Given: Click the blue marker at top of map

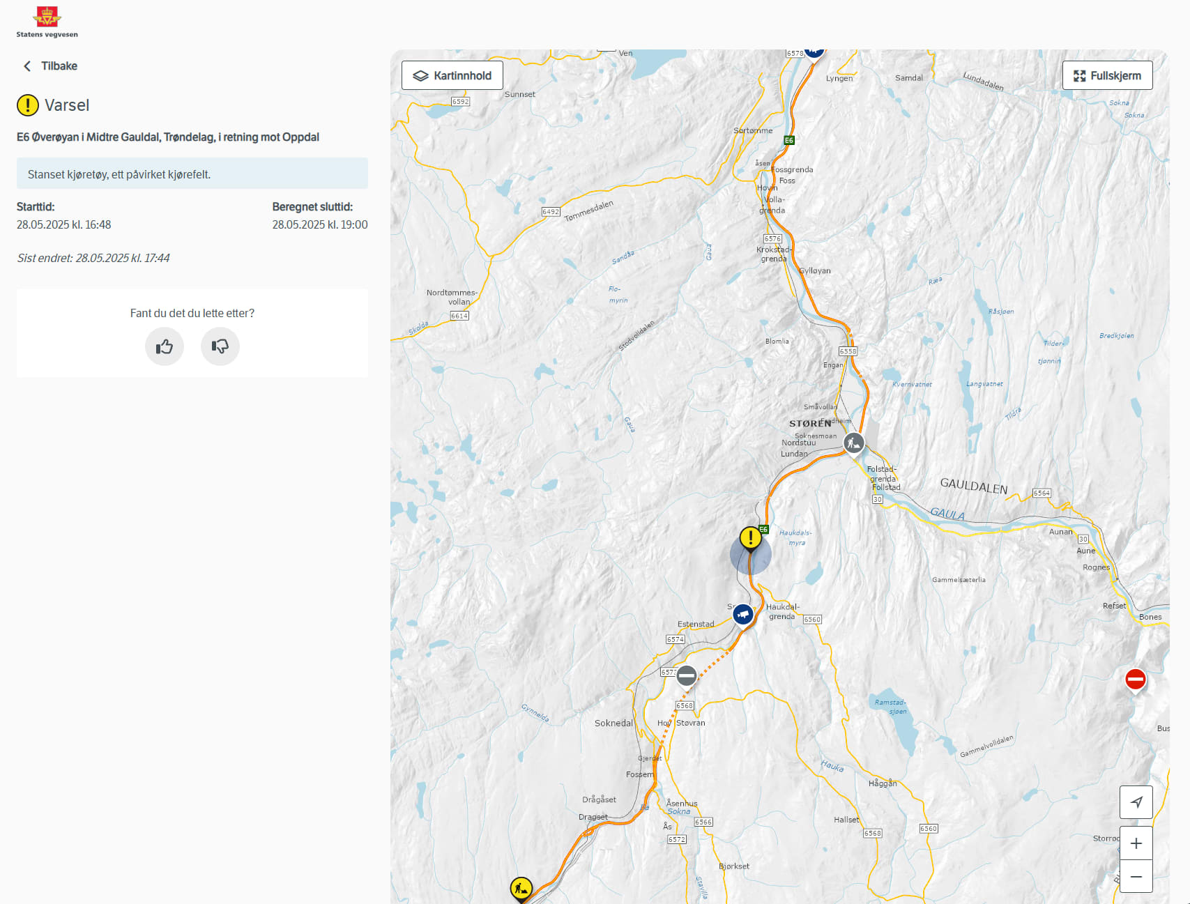Looking at the screenshot, I should click(x=814, y=52).
